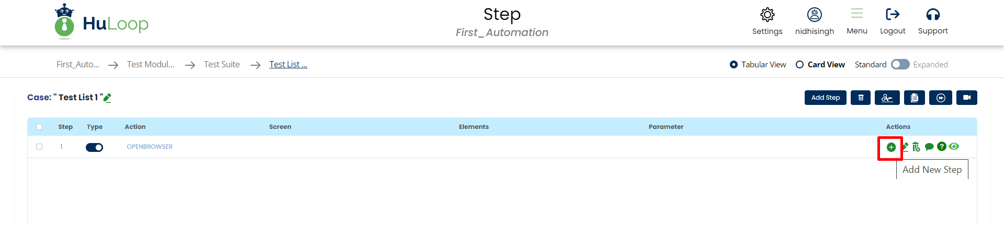Click the fast-forward run button
This screenshot has height=225, width=1004.
coord(940,98)
